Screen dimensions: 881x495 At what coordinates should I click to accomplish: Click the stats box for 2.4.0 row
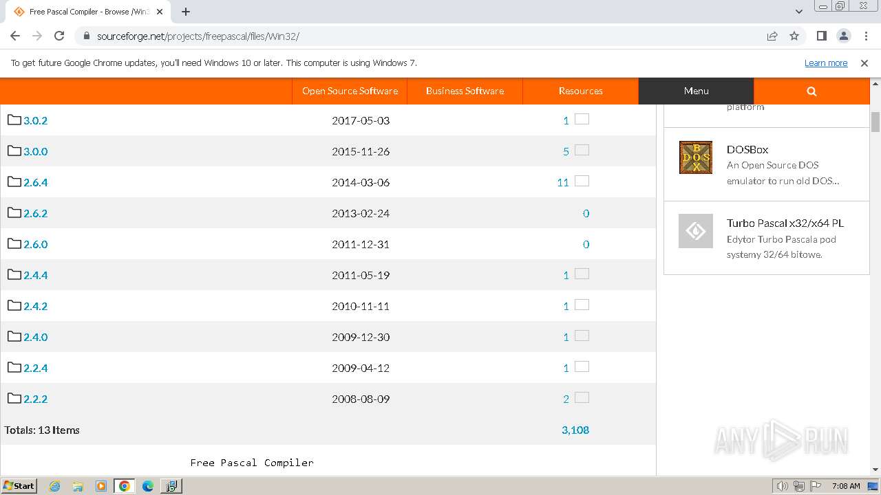[x=582, y=335]
